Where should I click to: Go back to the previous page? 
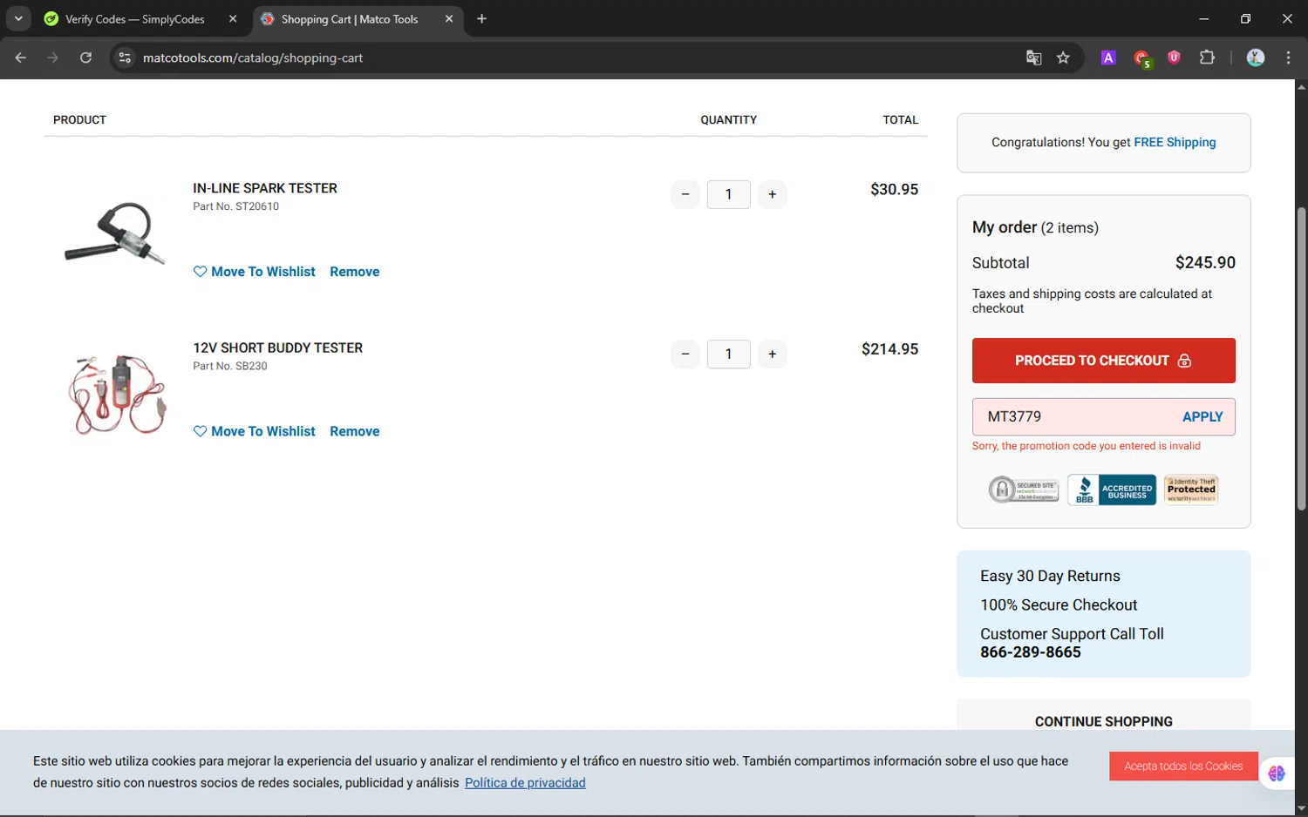21,57
